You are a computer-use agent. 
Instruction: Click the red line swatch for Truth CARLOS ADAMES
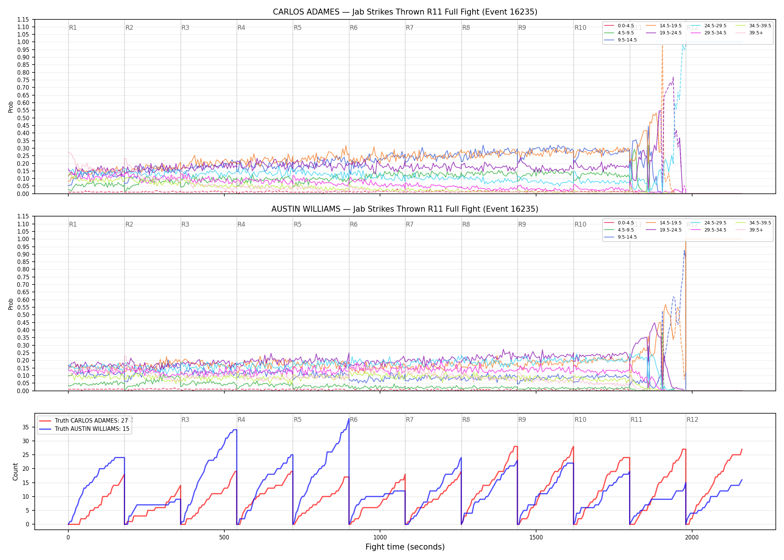[x=46, y=421]
